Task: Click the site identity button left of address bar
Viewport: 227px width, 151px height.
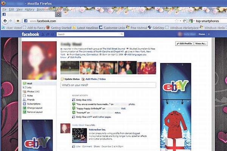Action: 18,21
